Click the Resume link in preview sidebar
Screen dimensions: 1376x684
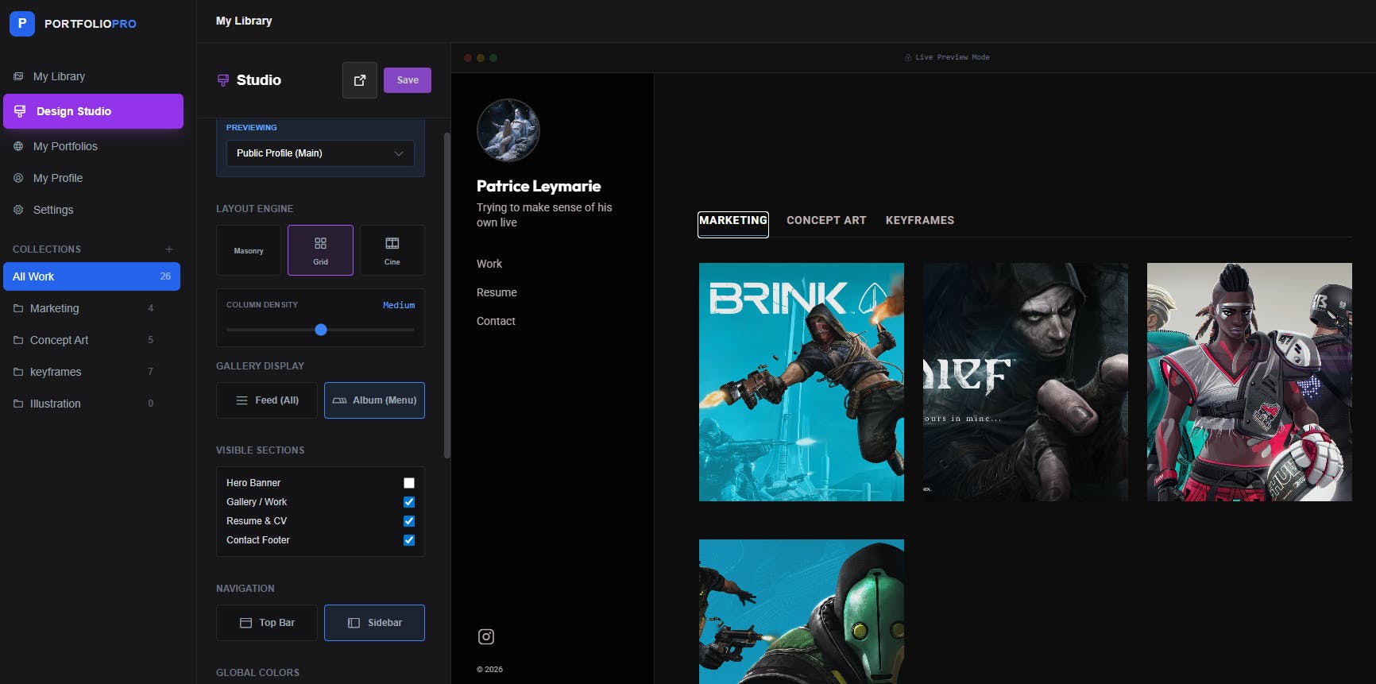click(497, 292)
